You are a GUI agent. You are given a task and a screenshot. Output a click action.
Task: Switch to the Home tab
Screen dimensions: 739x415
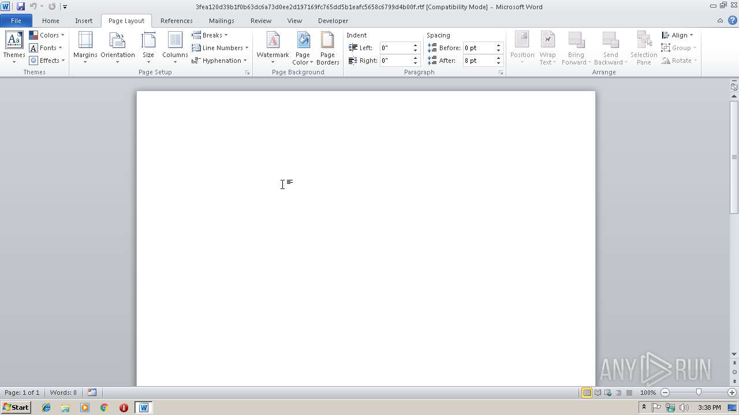tap(50, 21)
